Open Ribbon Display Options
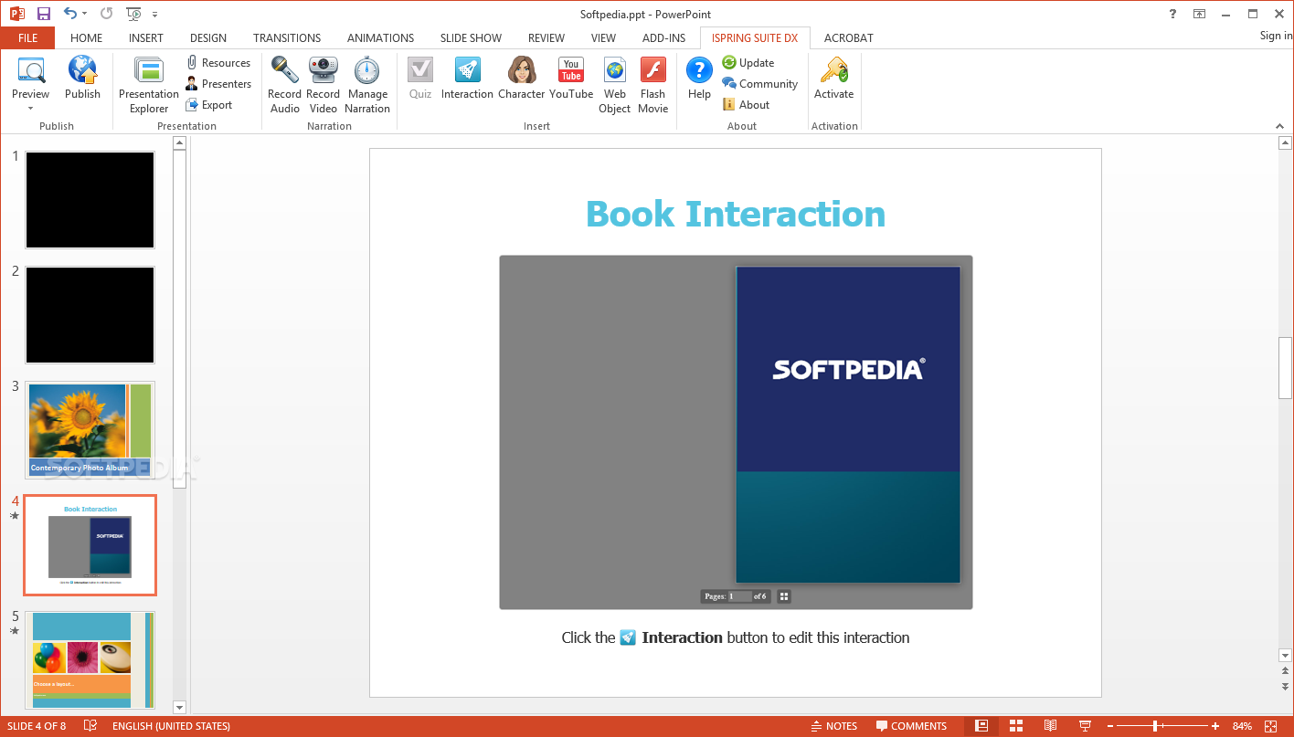 pos(1200,14)
